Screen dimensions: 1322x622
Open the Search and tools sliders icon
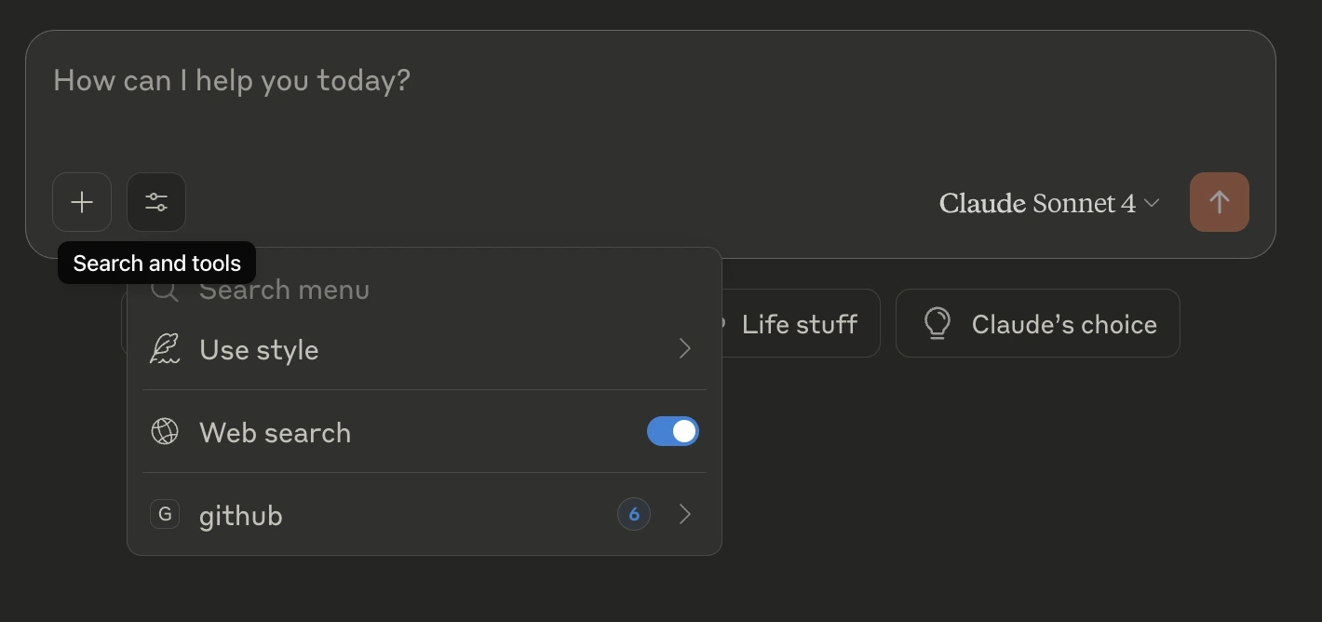coord(156,202)
